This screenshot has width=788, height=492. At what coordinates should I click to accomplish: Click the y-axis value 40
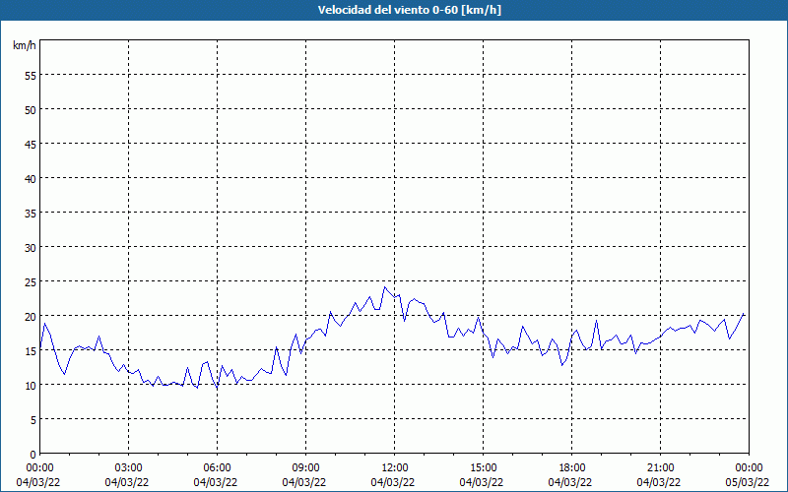[31, 179]
